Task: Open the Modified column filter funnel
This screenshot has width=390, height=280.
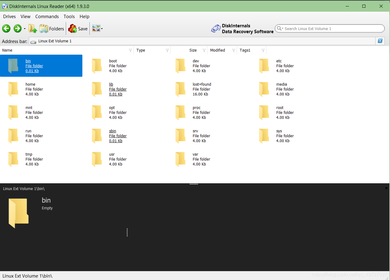Action: pos(234,50)
